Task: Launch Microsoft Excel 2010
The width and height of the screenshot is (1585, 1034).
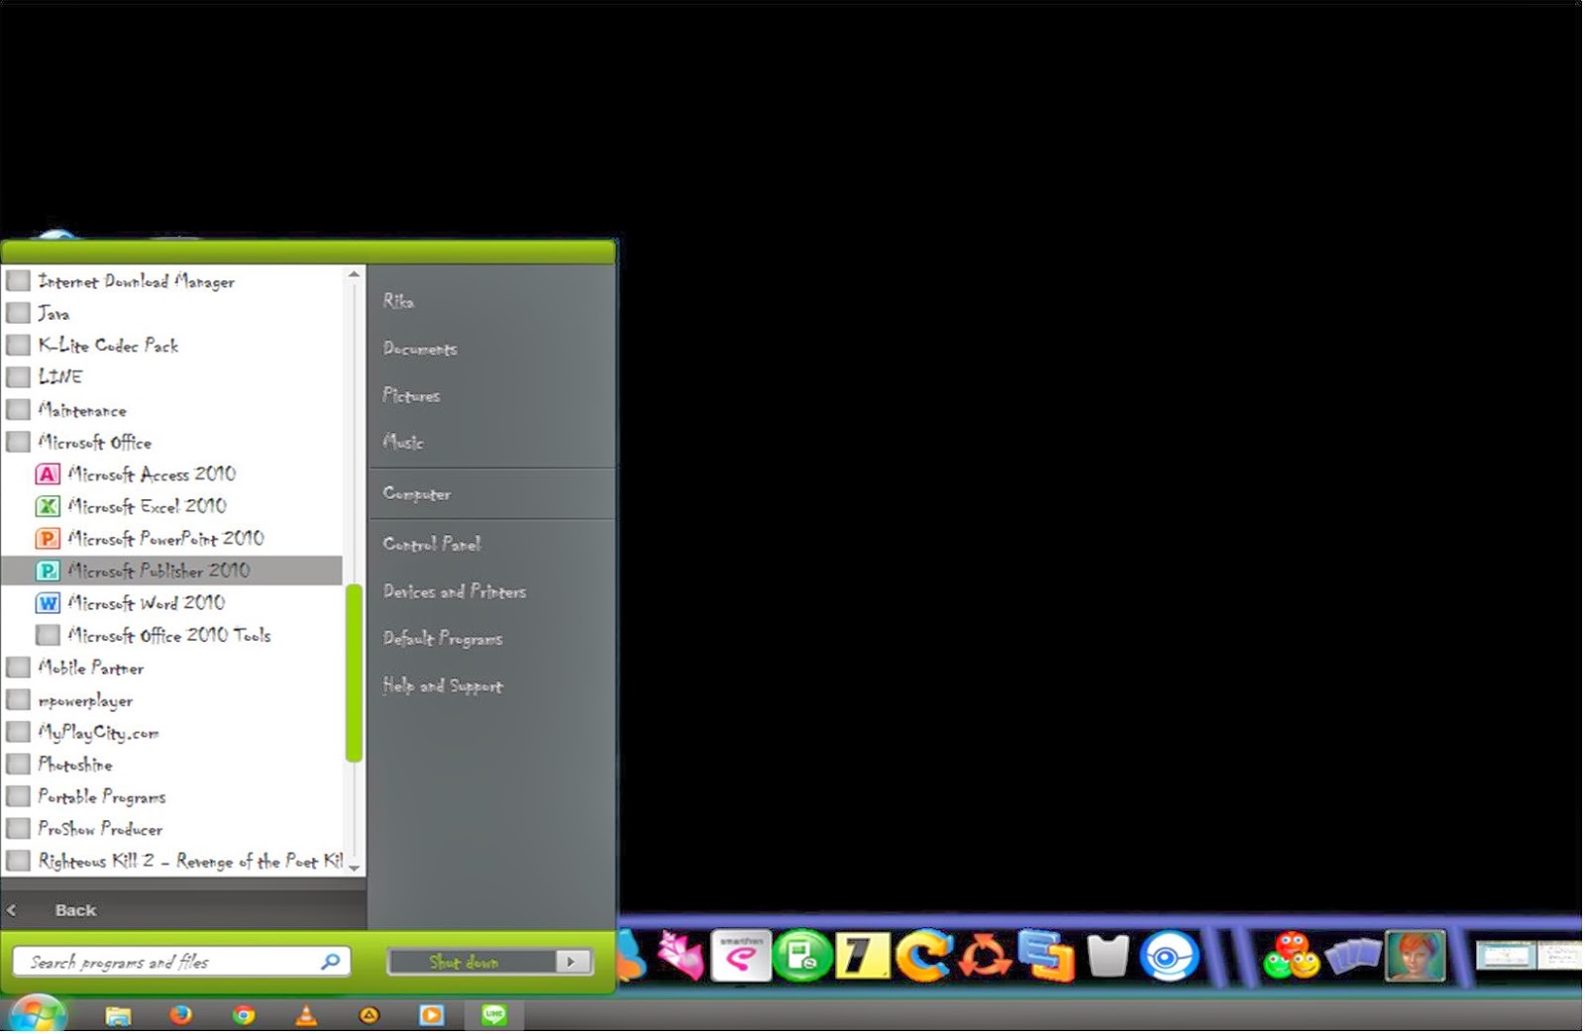Action: pos(132,506)
